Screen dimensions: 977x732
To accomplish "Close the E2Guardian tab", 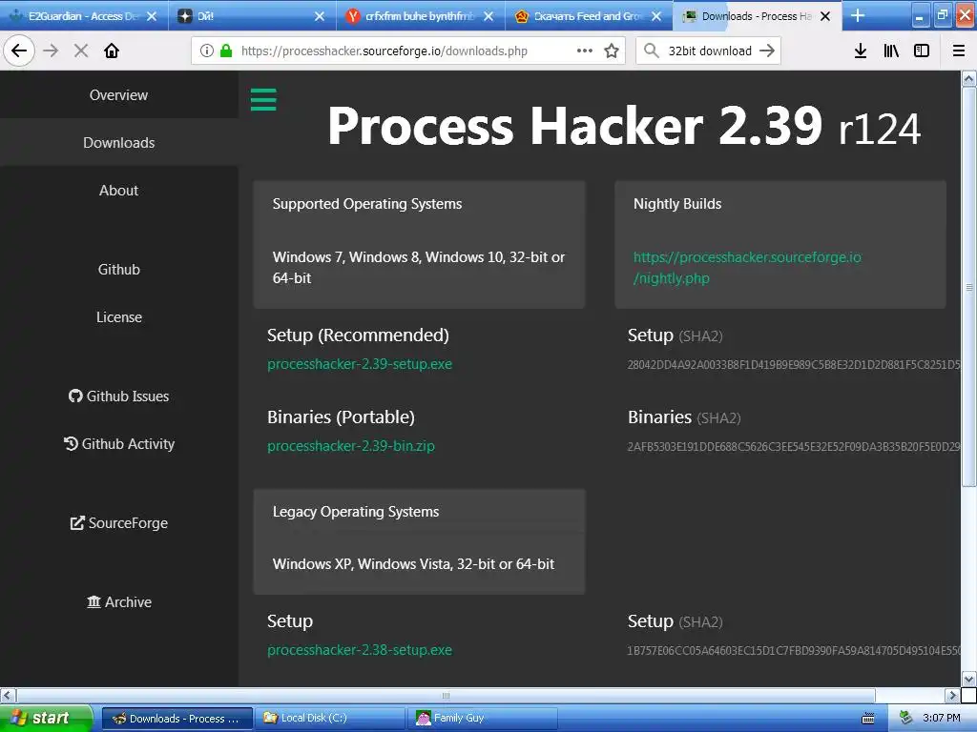I will 152,16.
